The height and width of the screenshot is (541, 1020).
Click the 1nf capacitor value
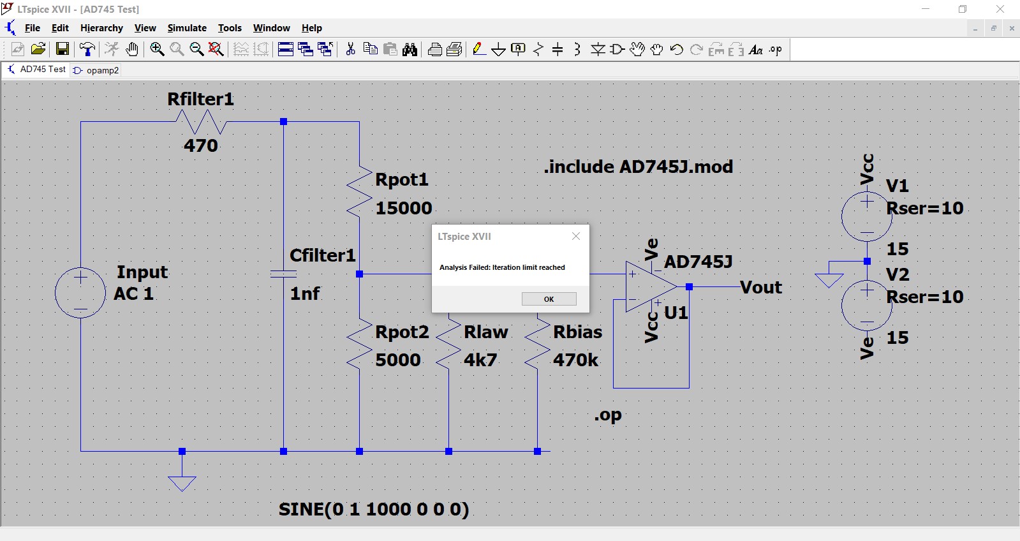tap(305, 293)
